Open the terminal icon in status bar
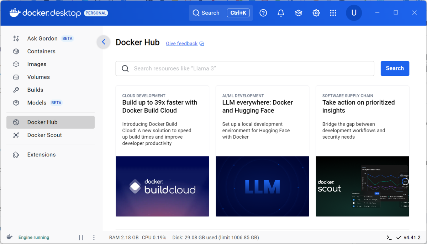Image resolution: width=427 pixels, height=244 pixels. click(x=389, y=237)
